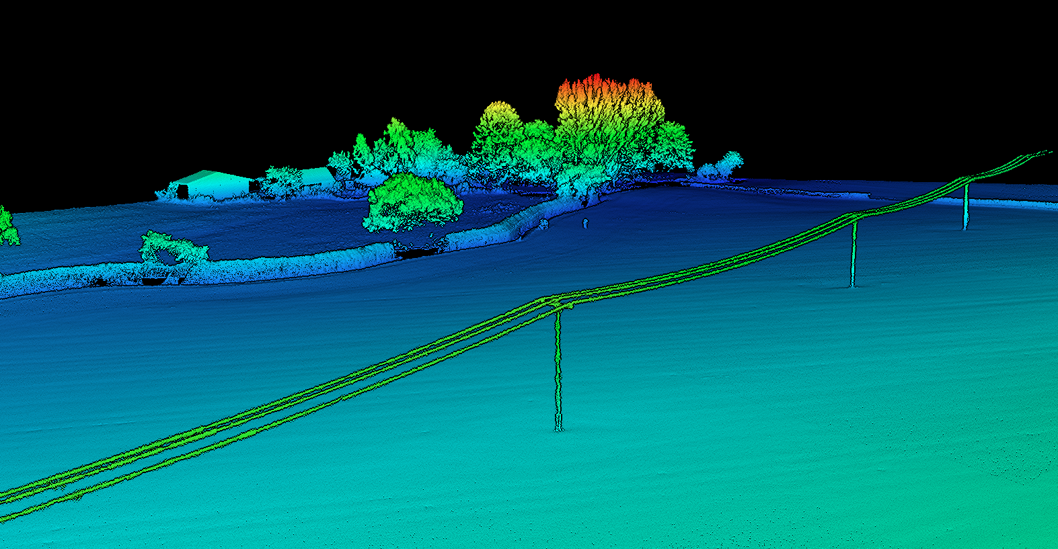The height and width of the screenshot is (549, 1058).
Task: Select the isolated round tree in field
Action: [x=412, y=200]
